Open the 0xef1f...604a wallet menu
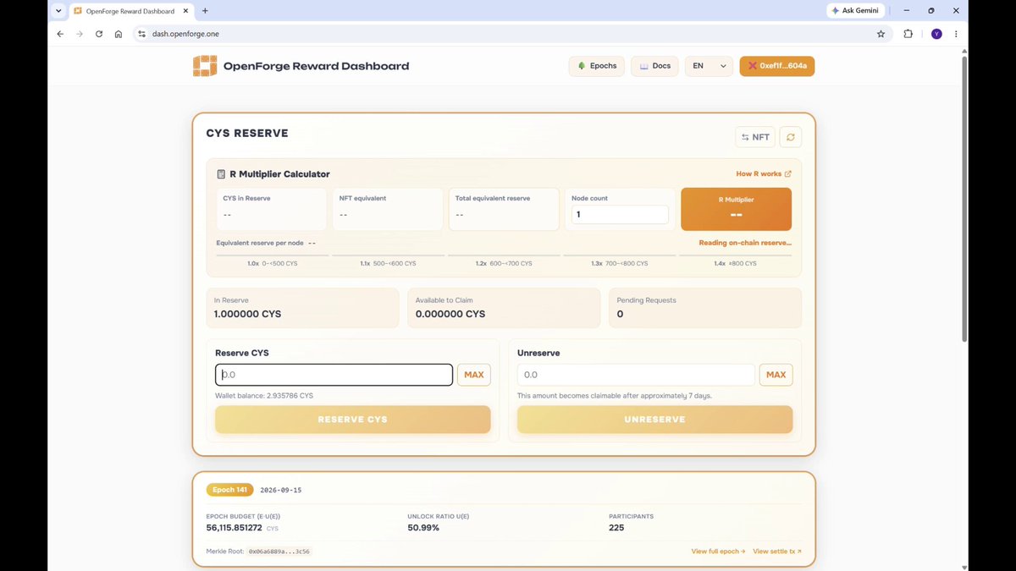 (x=776, y=66)
